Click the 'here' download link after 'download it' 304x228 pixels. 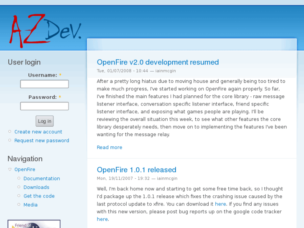(220, 204)
